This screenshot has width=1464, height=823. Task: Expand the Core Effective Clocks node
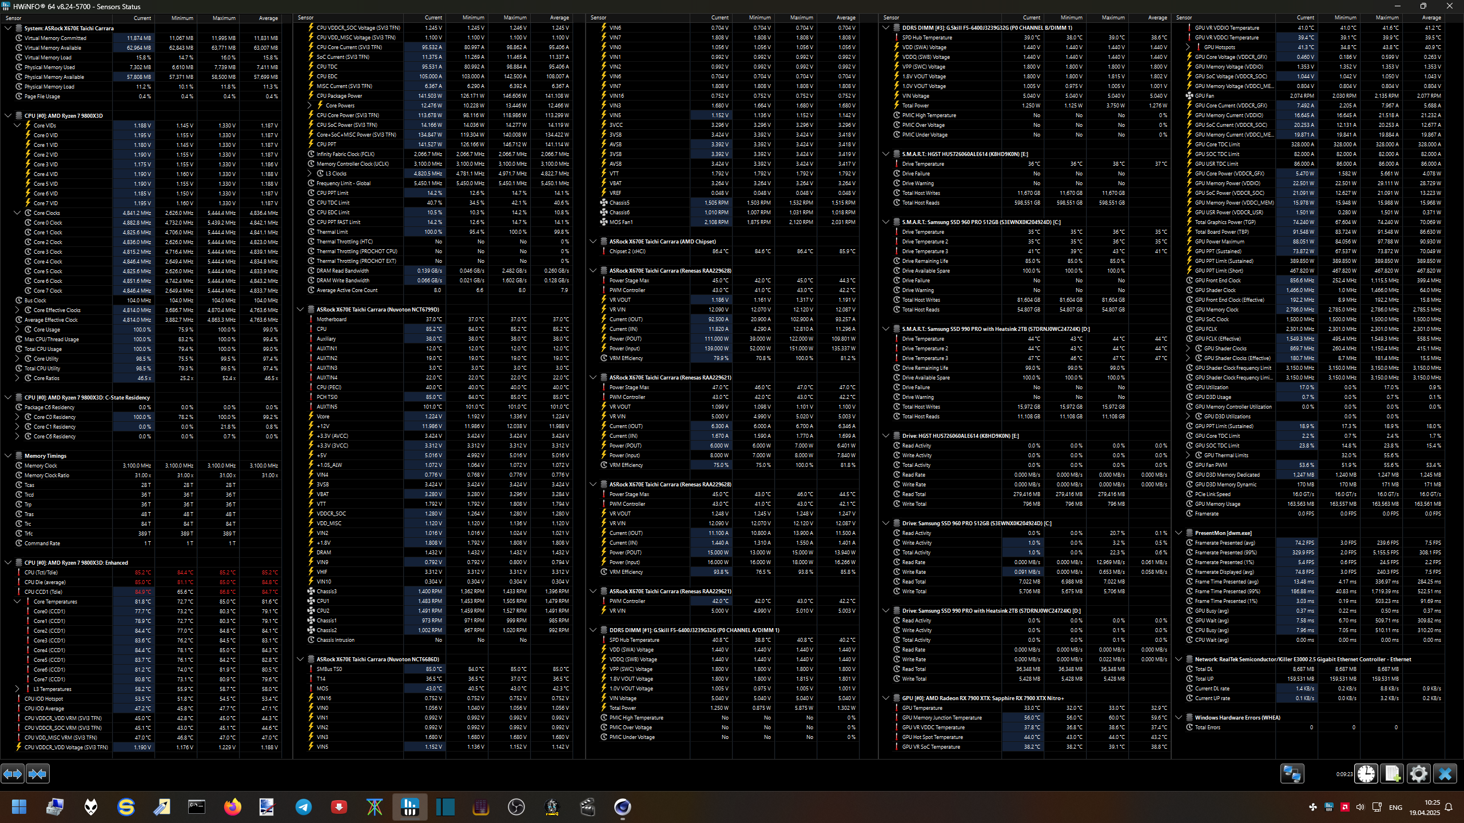[x=17, y=310]
